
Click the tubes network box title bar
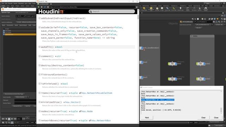(202, 36)
